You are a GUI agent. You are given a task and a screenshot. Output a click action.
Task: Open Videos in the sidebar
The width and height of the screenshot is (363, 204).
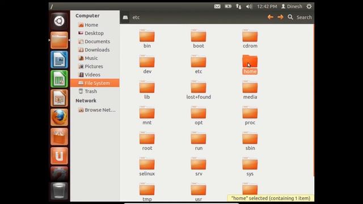click(95, 75)
